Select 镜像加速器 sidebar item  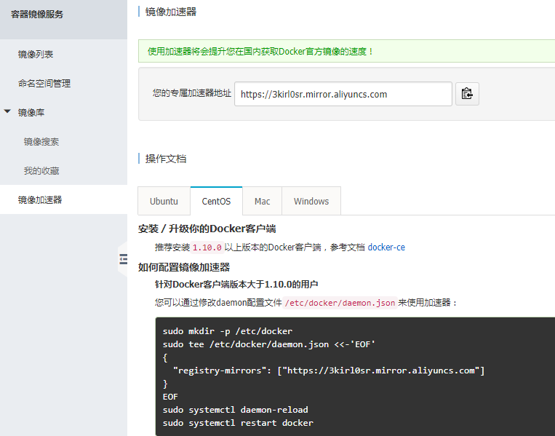tap(40, 200)
